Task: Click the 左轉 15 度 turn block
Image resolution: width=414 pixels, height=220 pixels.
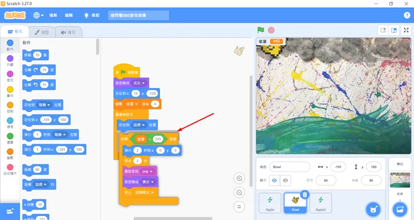Action: (39, 85)
